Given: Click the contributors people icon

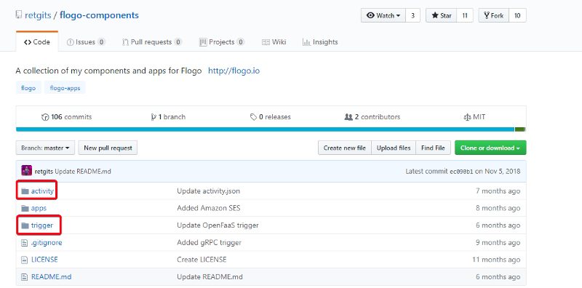Looking at the screenshot, I should pyautogui.click(x=348, y=117).
